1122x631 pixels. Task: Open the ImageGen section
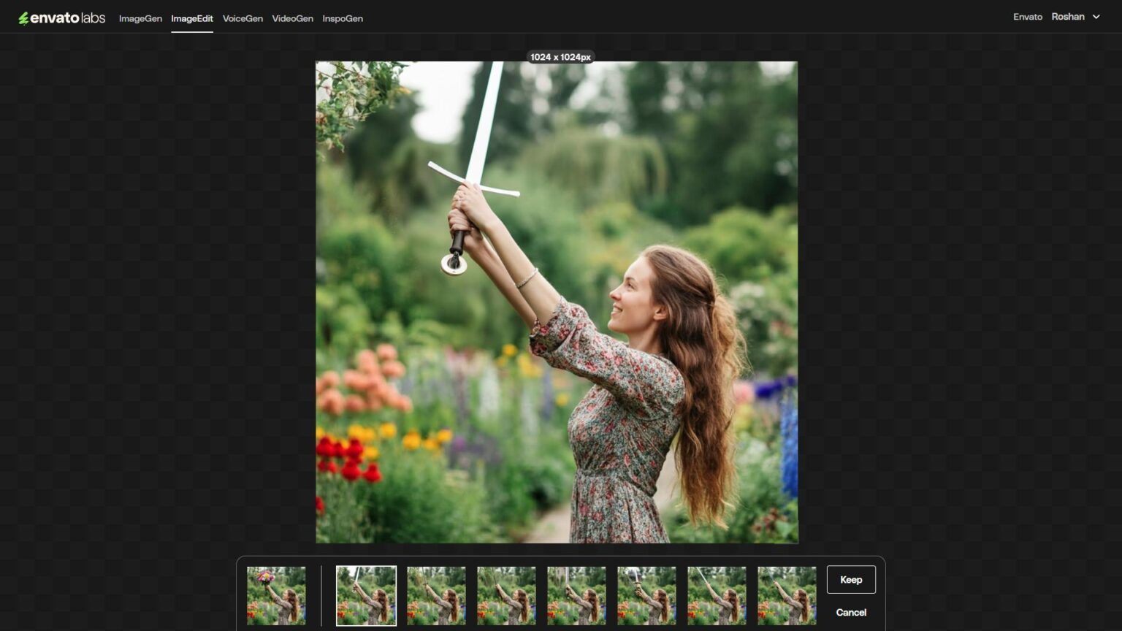coord(140,18)
